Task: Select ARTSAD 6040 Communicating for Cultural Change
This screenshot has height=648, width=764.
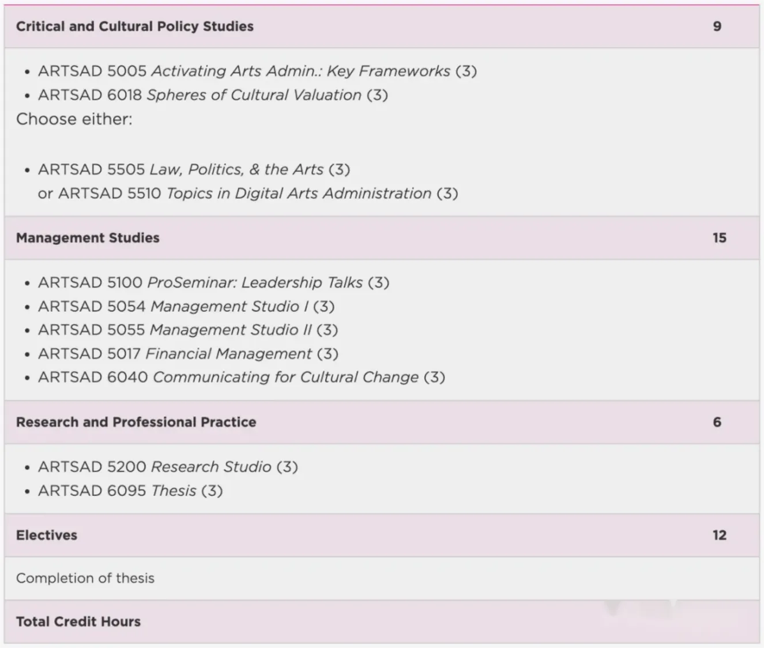Action: [241, 377]
